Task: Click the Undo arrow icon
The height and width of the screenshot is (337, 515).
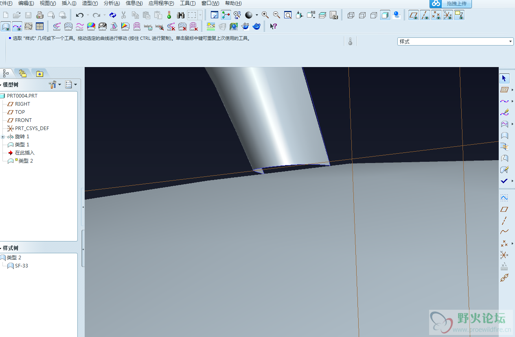Action: (x=80, y=15)
